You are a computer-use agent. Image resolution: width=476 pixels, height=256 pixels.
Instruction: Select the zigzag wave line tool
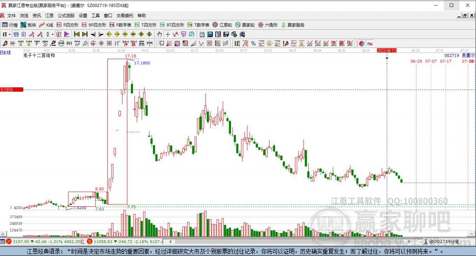click(202, 44)
